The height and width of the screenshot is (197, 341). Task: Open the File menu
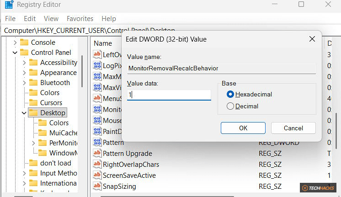tap(10, 19)
